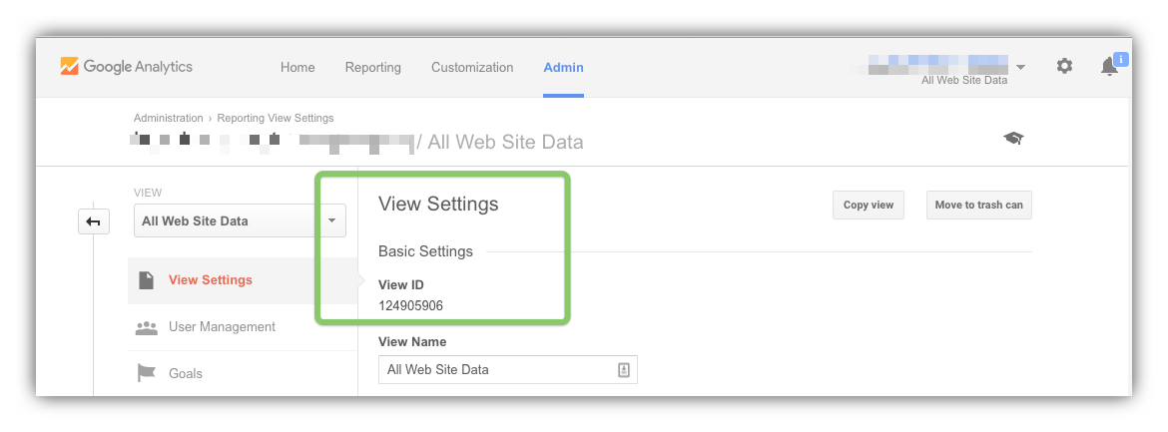
Task: Click the View Settings document icon
Action: [x=146, y=280]
